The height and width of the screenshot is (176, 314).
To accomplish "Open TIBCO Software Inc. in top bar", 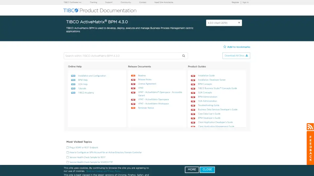I will (73, 2).
